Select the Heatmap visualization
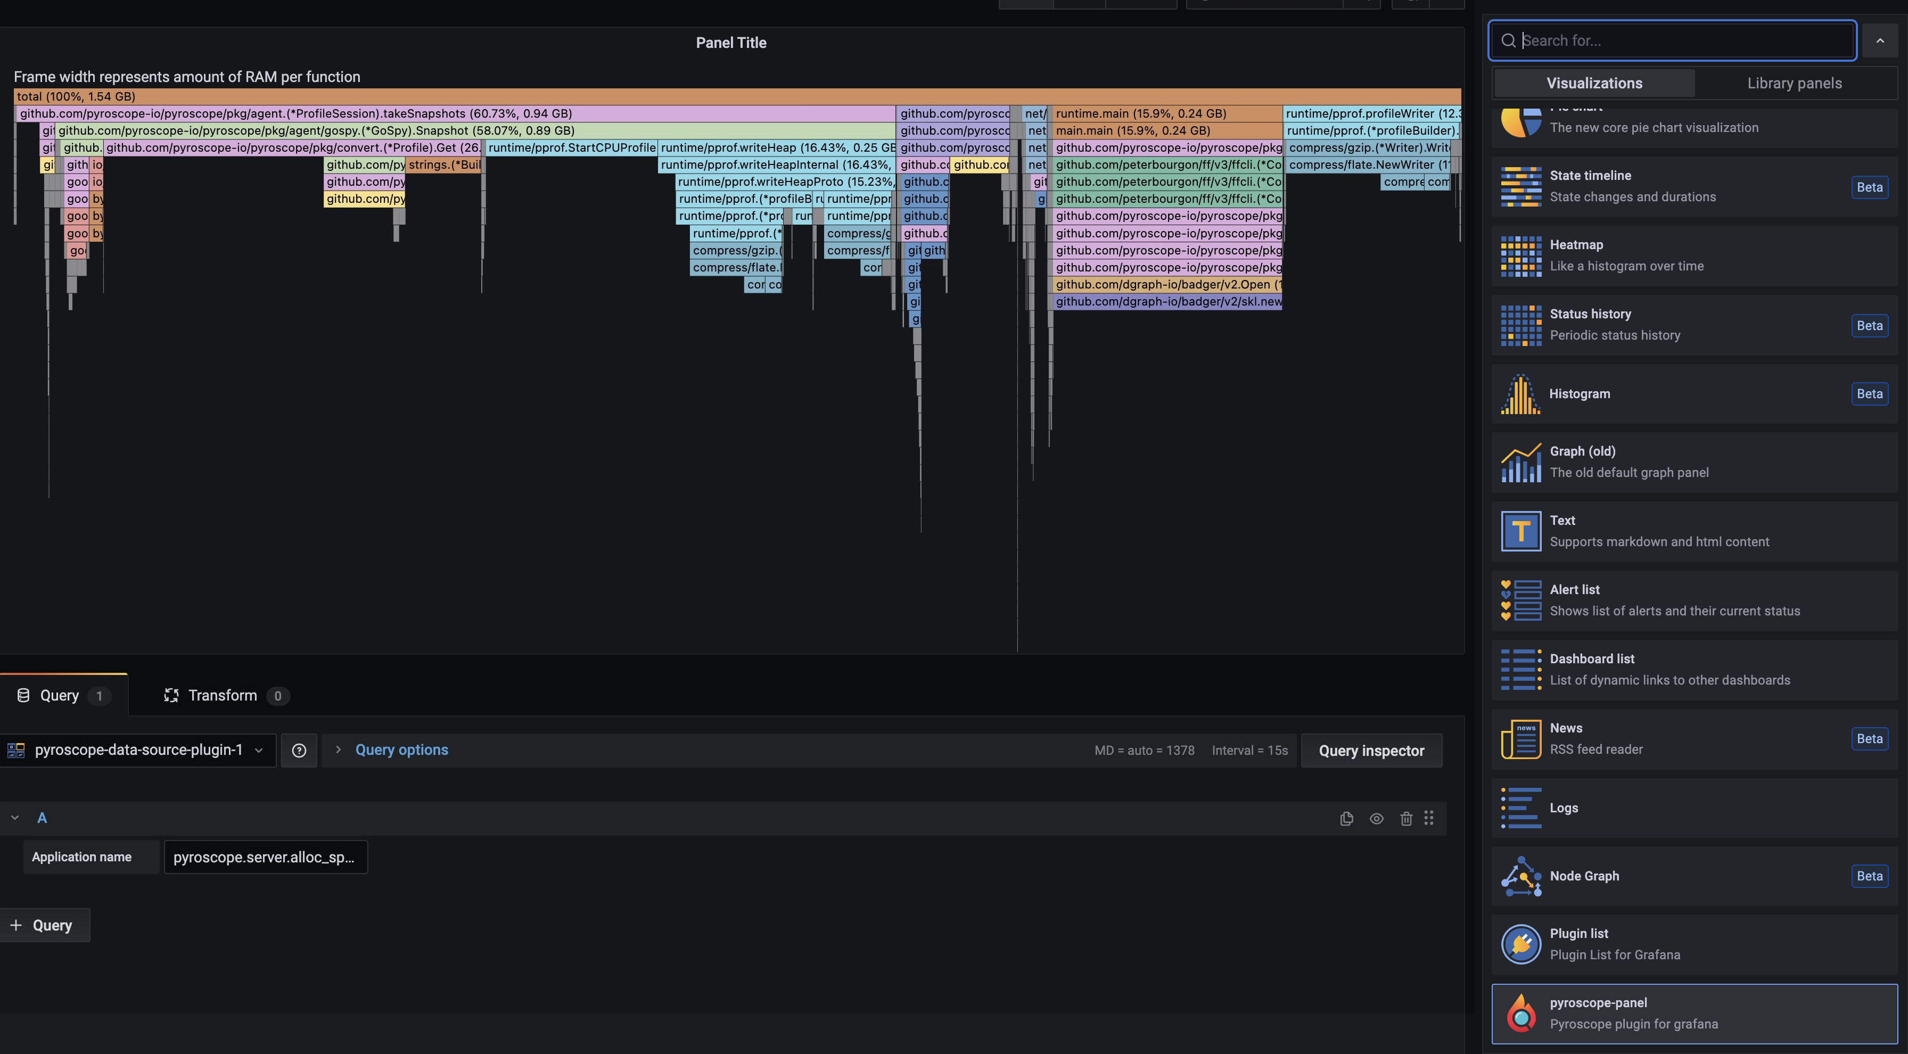1908x1054 pixels. (1694, 256)
